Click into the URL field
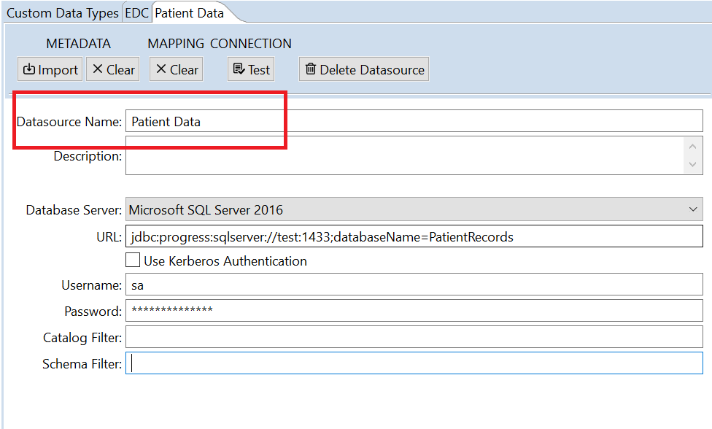This screenshot has height=429, width=712. point(414,236)
